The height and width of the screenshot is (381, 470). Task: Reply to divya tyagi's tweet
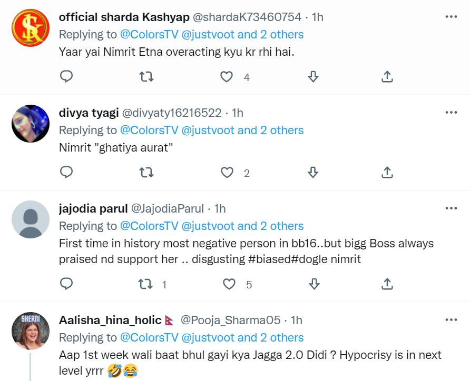pos(66,173)
